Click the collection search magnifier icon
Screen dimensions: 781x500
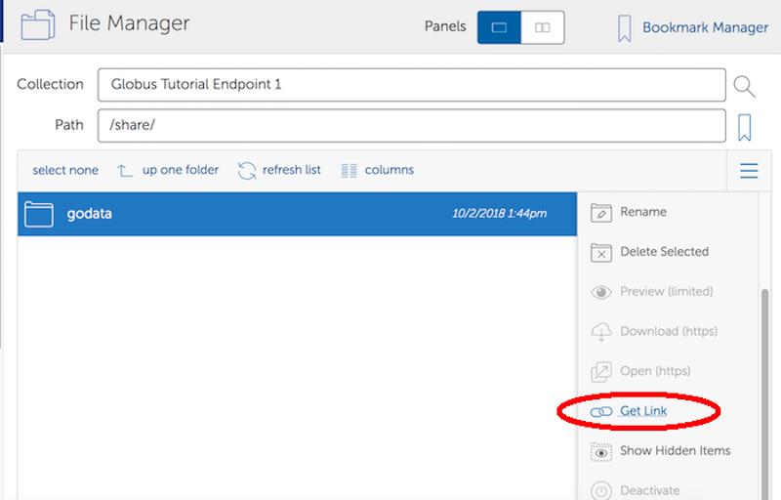[x=744, y=86]
